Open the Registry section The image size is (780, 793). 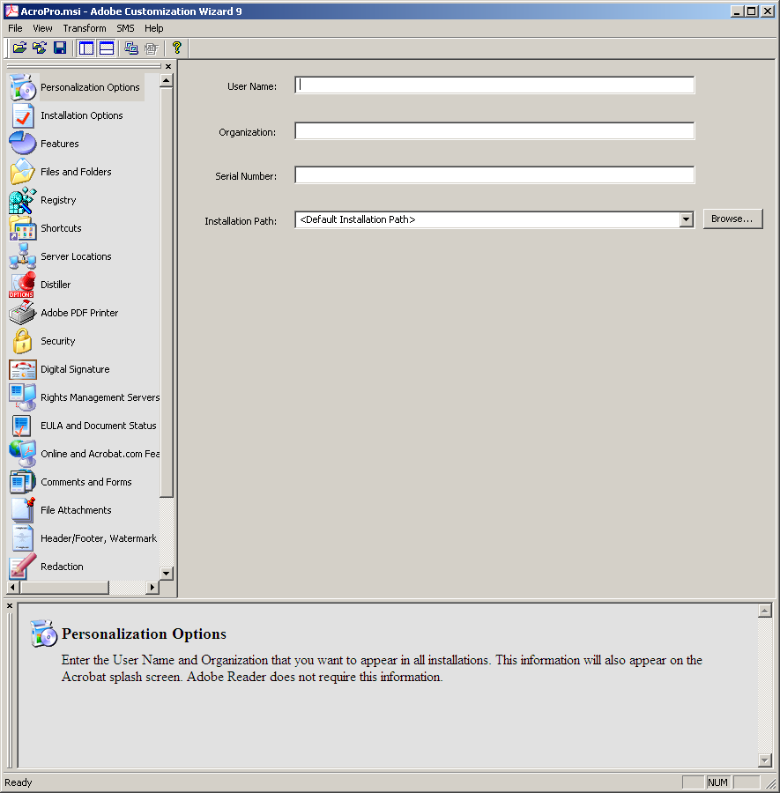pos(58,200)
